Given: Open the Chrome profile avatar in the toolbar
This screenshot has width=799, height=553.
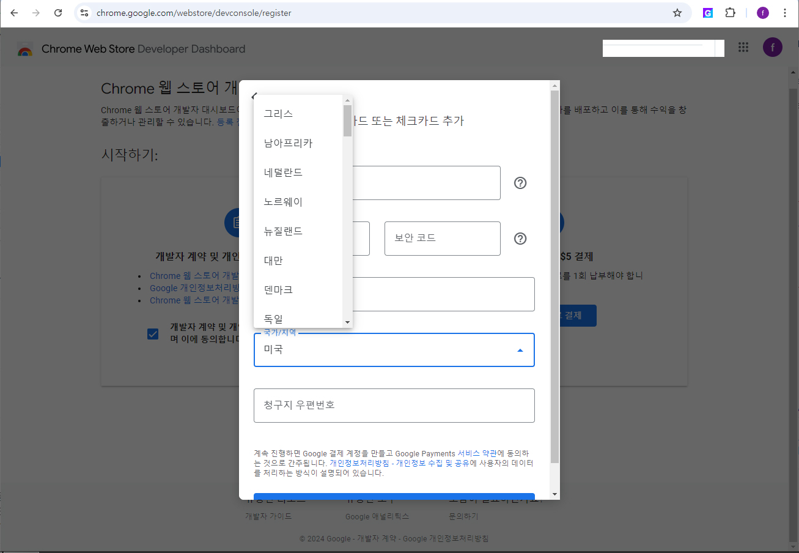Looking at the screenshot, I should pos(763,13).
